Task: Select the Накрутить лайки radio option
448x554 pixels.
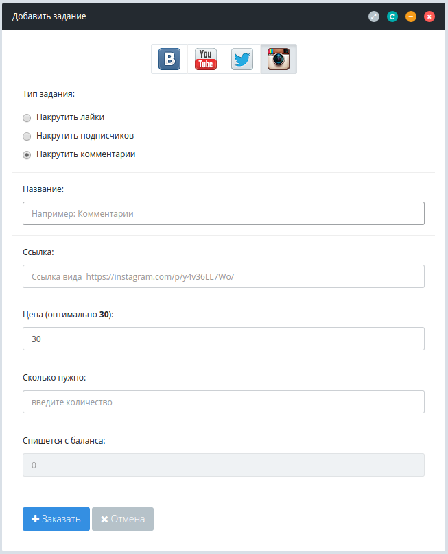Action: coord(27,118)
